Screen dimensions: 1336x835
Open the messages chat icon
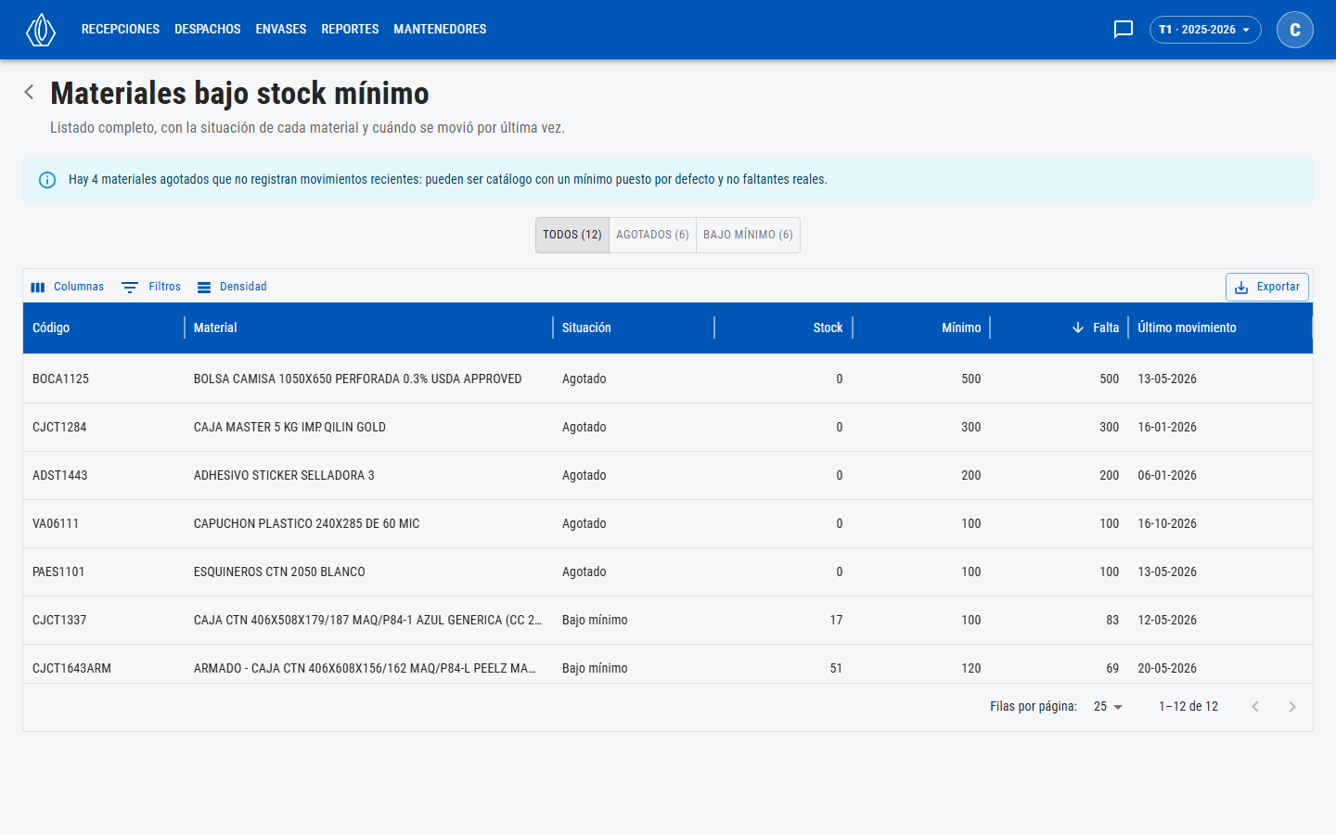pyautogui.click(x=1124, y=30)
